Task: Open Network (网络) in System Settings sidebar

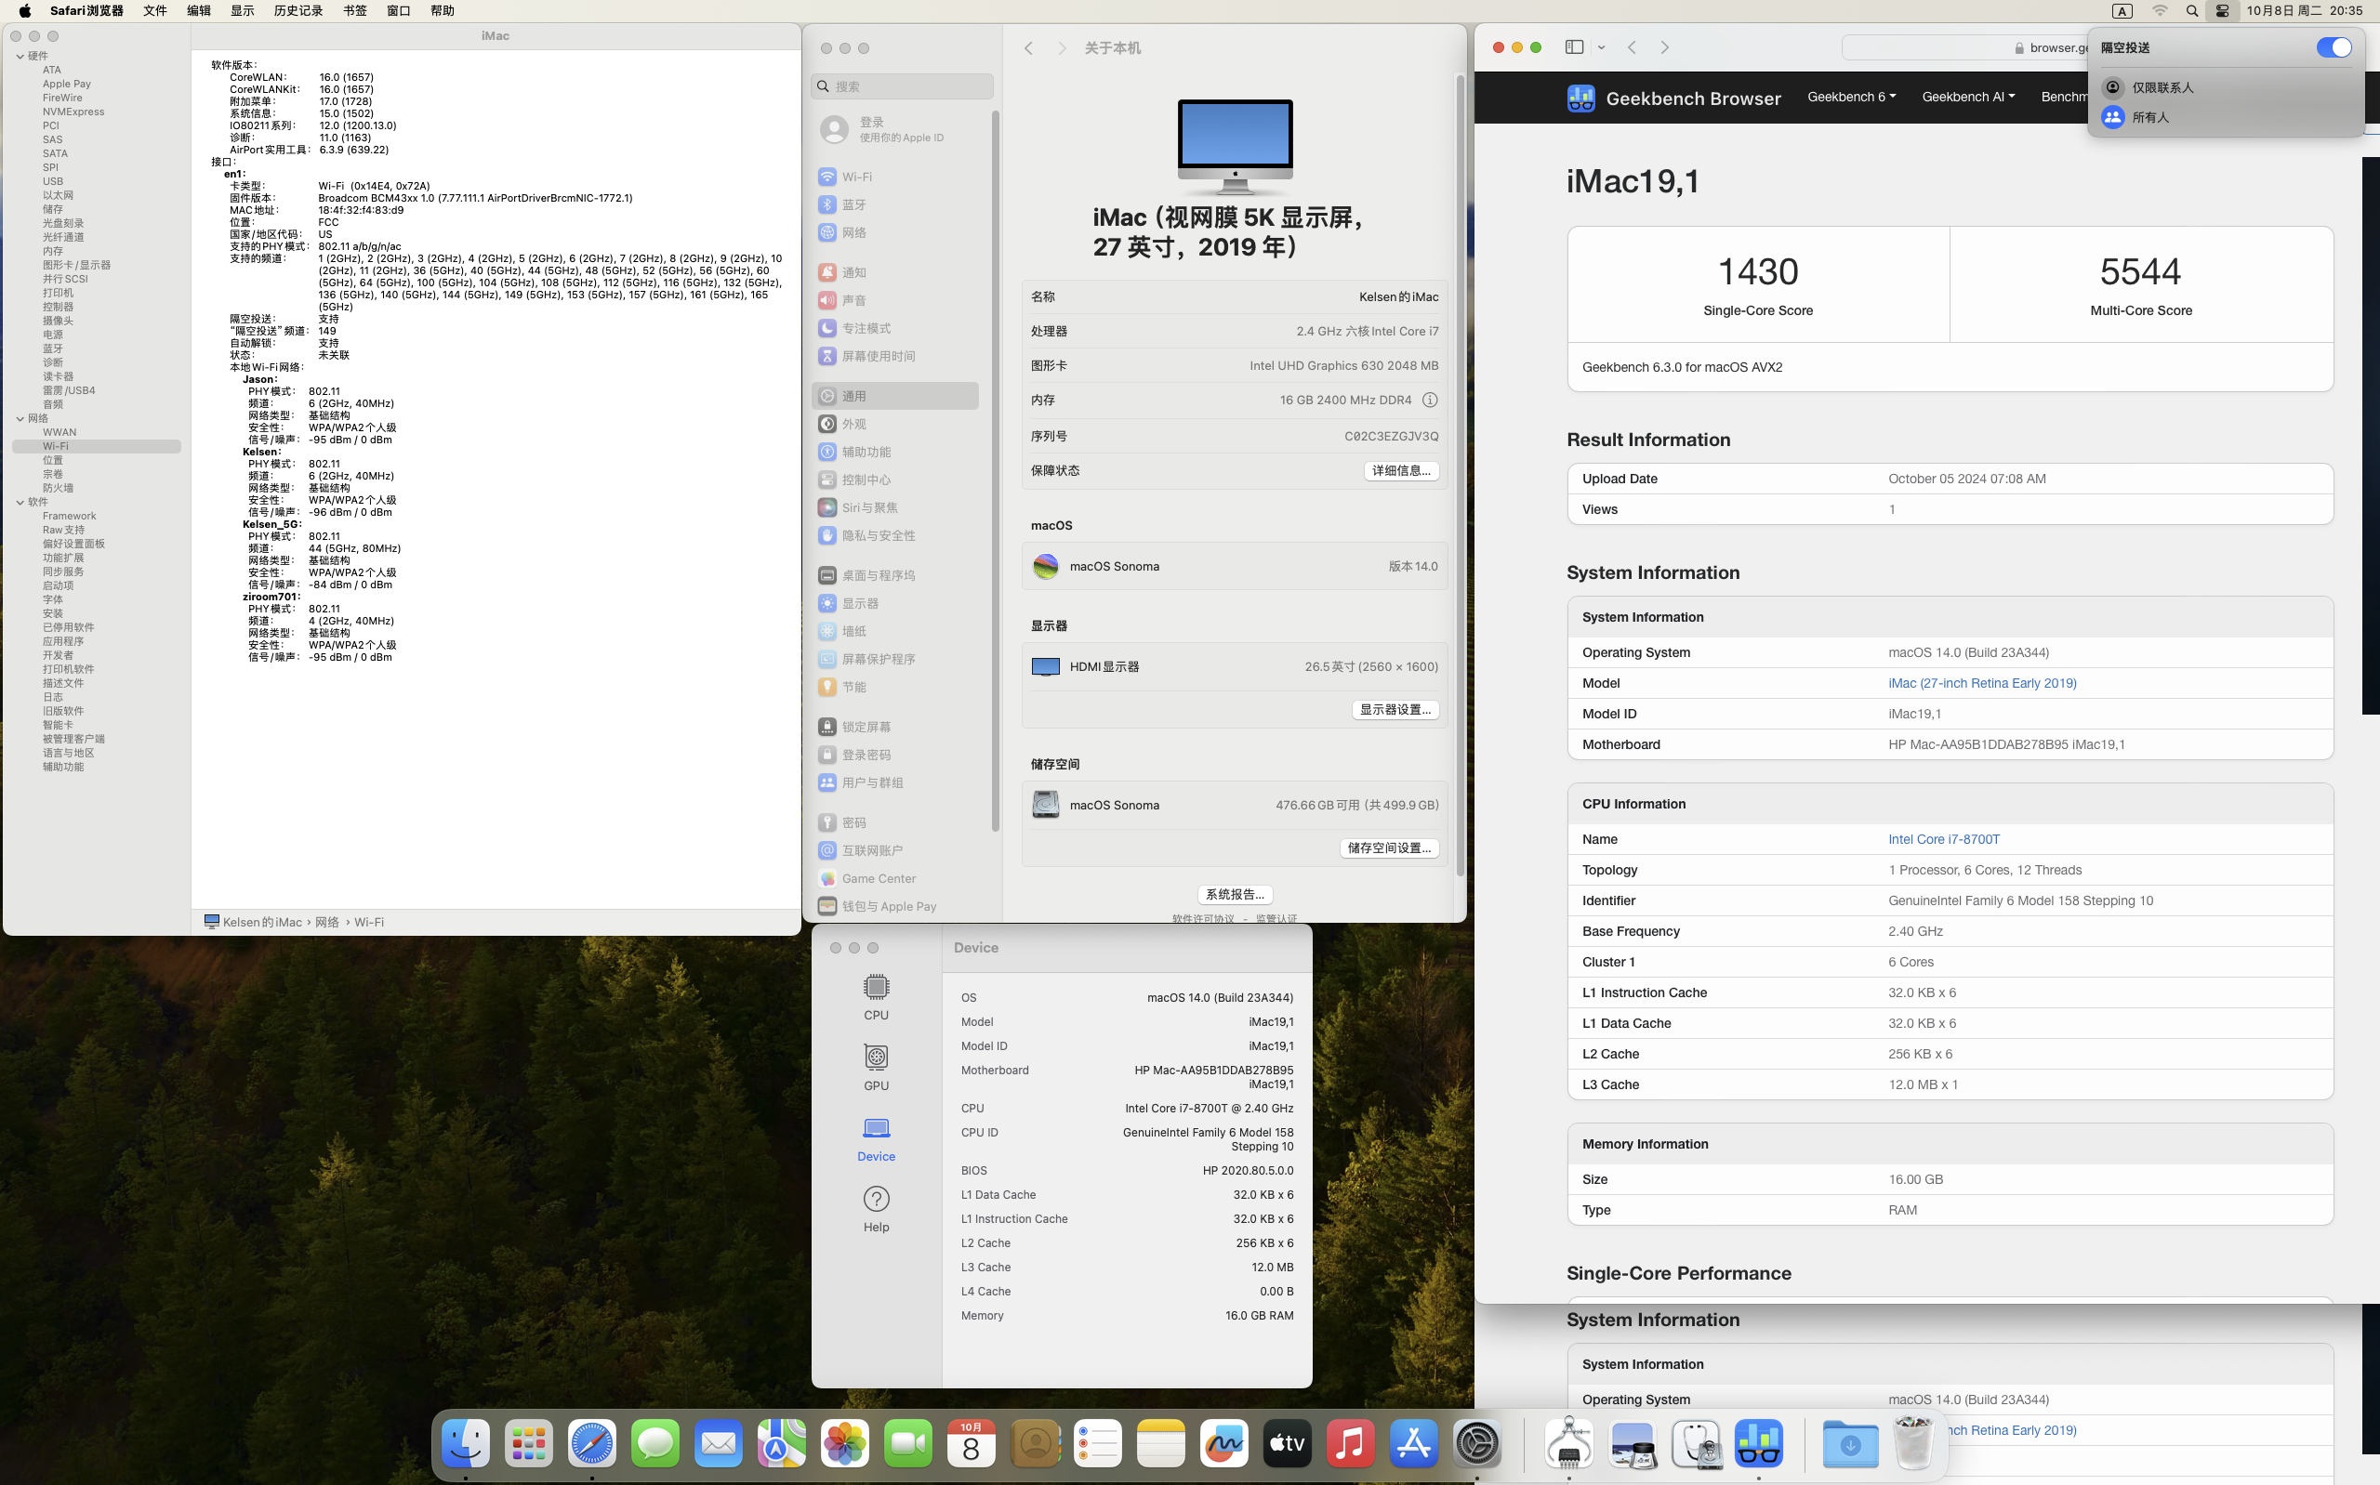Action: tap(895, 232)
